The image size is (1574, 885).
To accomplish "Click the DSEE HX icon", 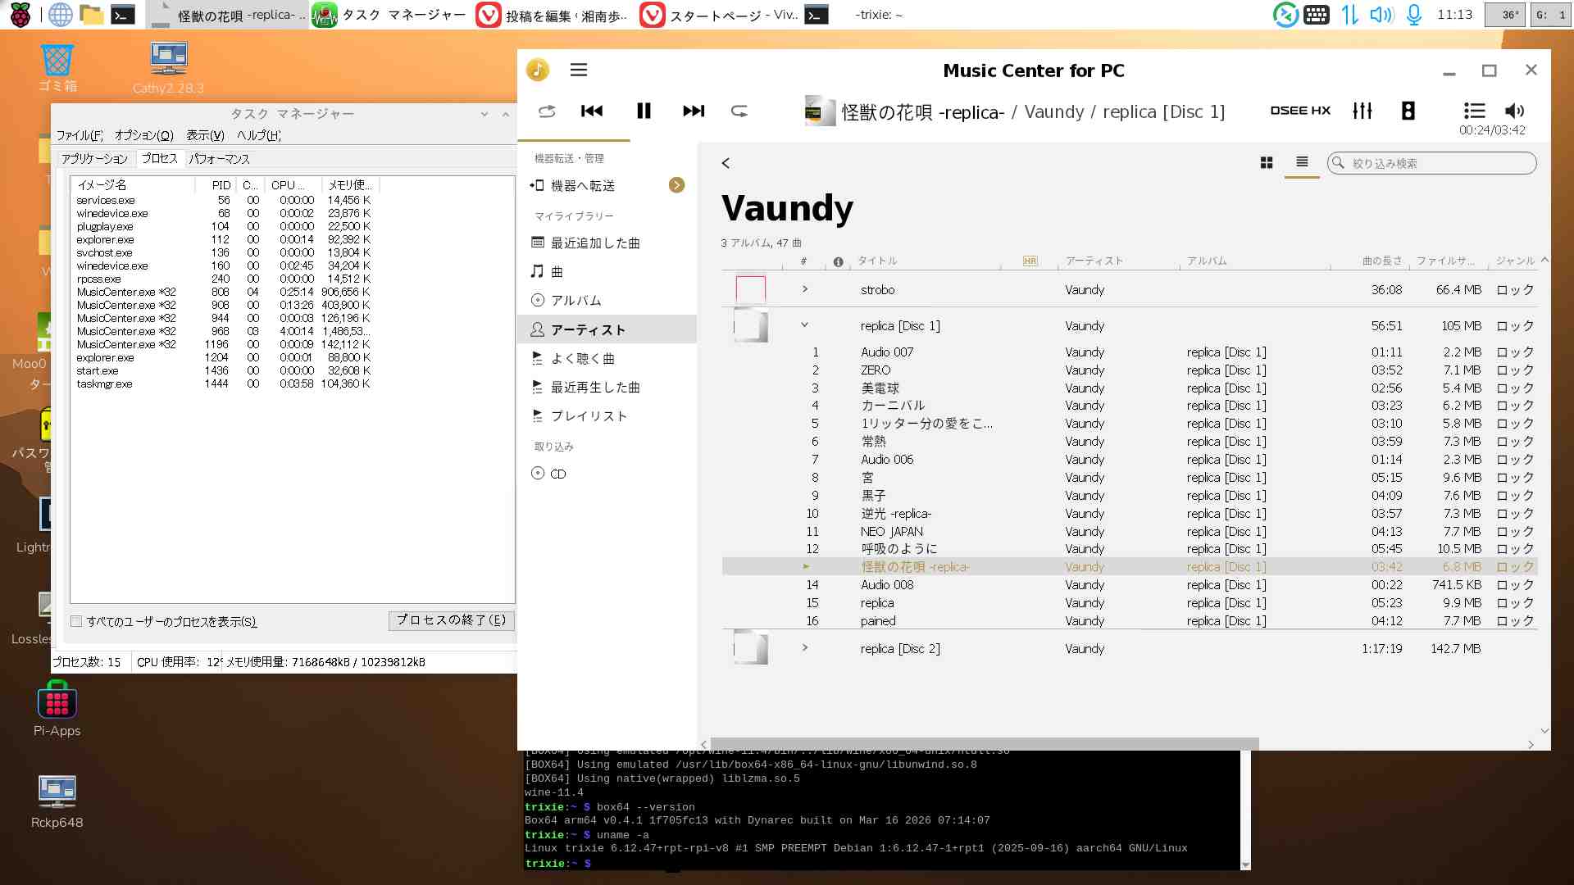I will point(1300,111).
